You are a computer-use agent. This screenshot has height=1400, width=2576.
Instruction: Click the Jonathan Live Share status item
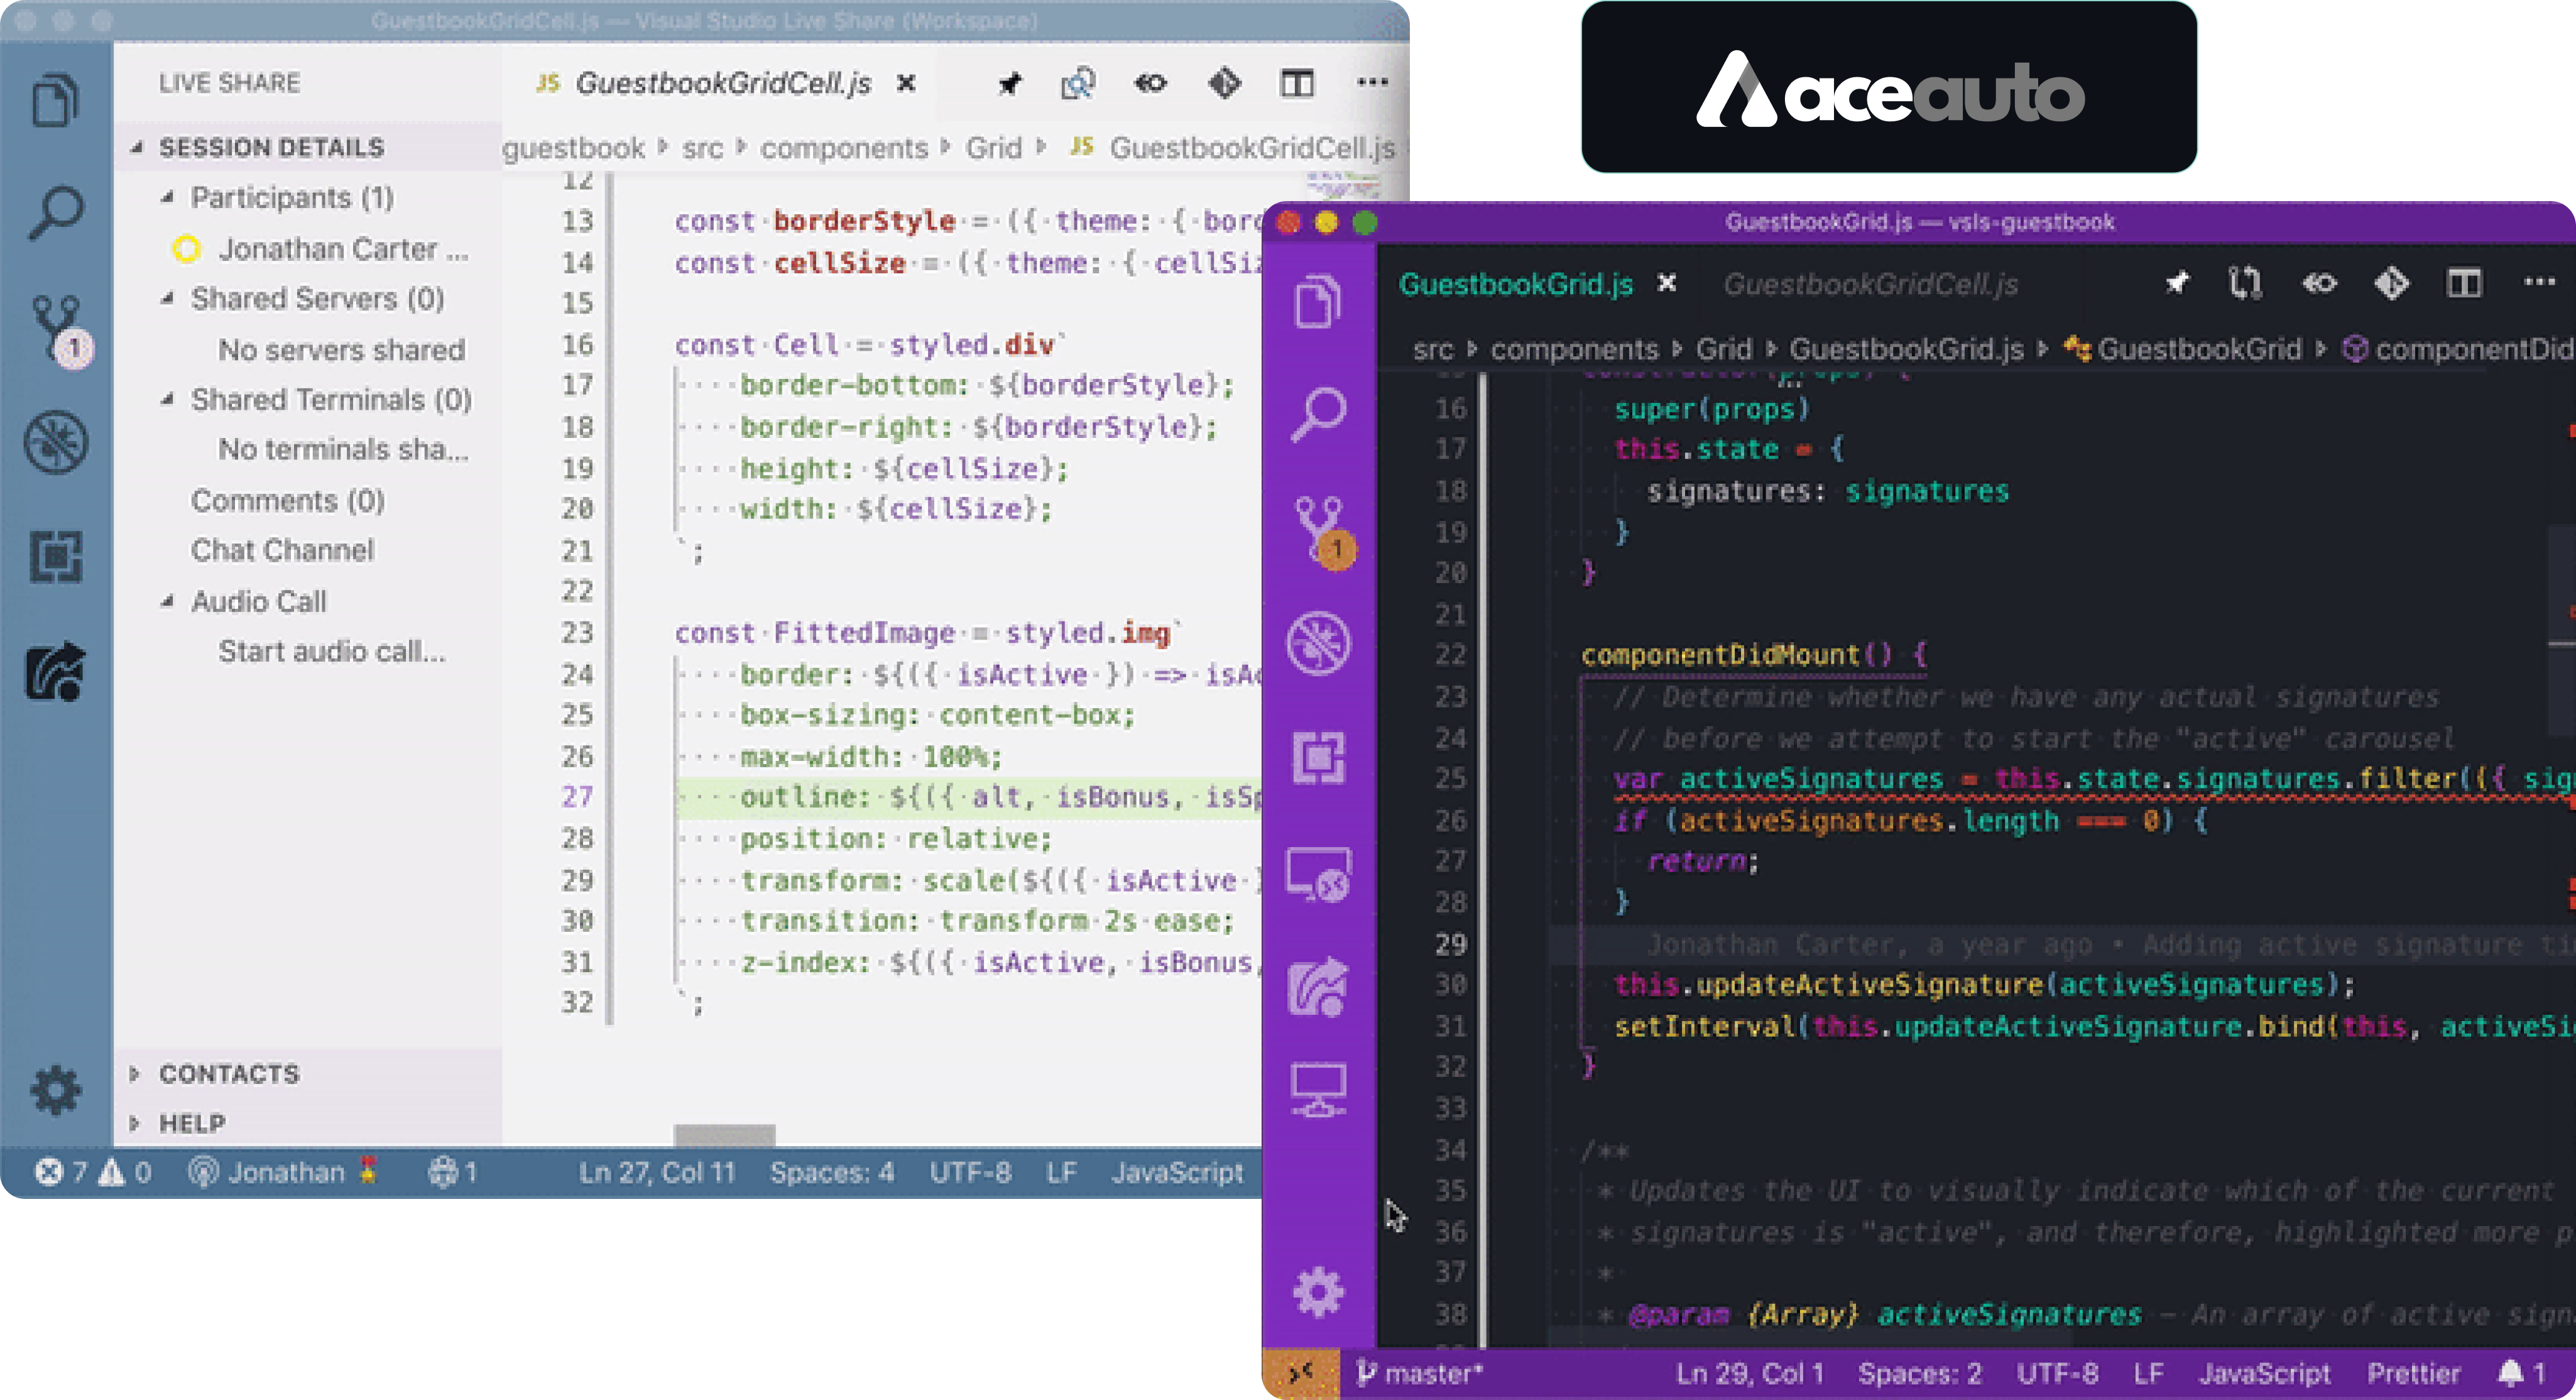pyautogui.click(x=284, y=1172)
